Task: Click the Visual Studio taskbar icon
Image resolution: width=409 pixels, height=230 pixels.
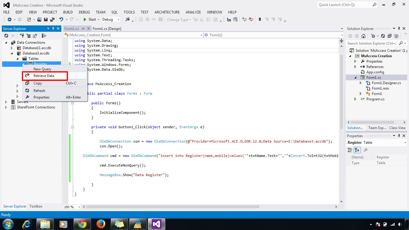Action: click(x=157, y=224)
